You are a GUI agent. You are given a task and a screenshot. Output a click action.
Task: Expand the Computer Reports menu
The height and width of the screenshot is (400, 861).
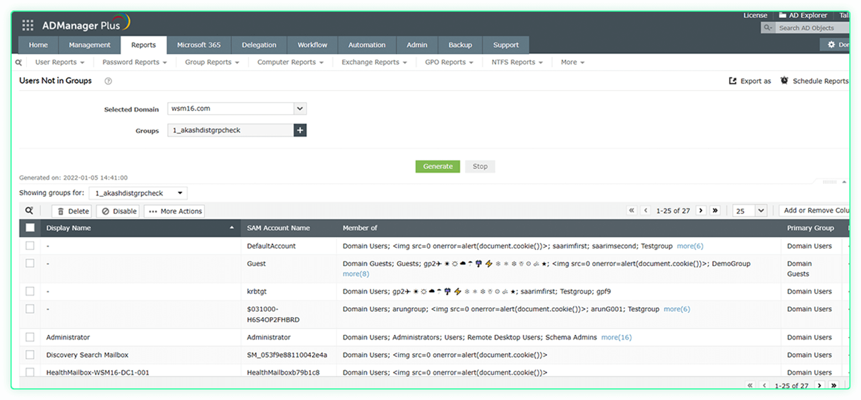coord(290,62)
